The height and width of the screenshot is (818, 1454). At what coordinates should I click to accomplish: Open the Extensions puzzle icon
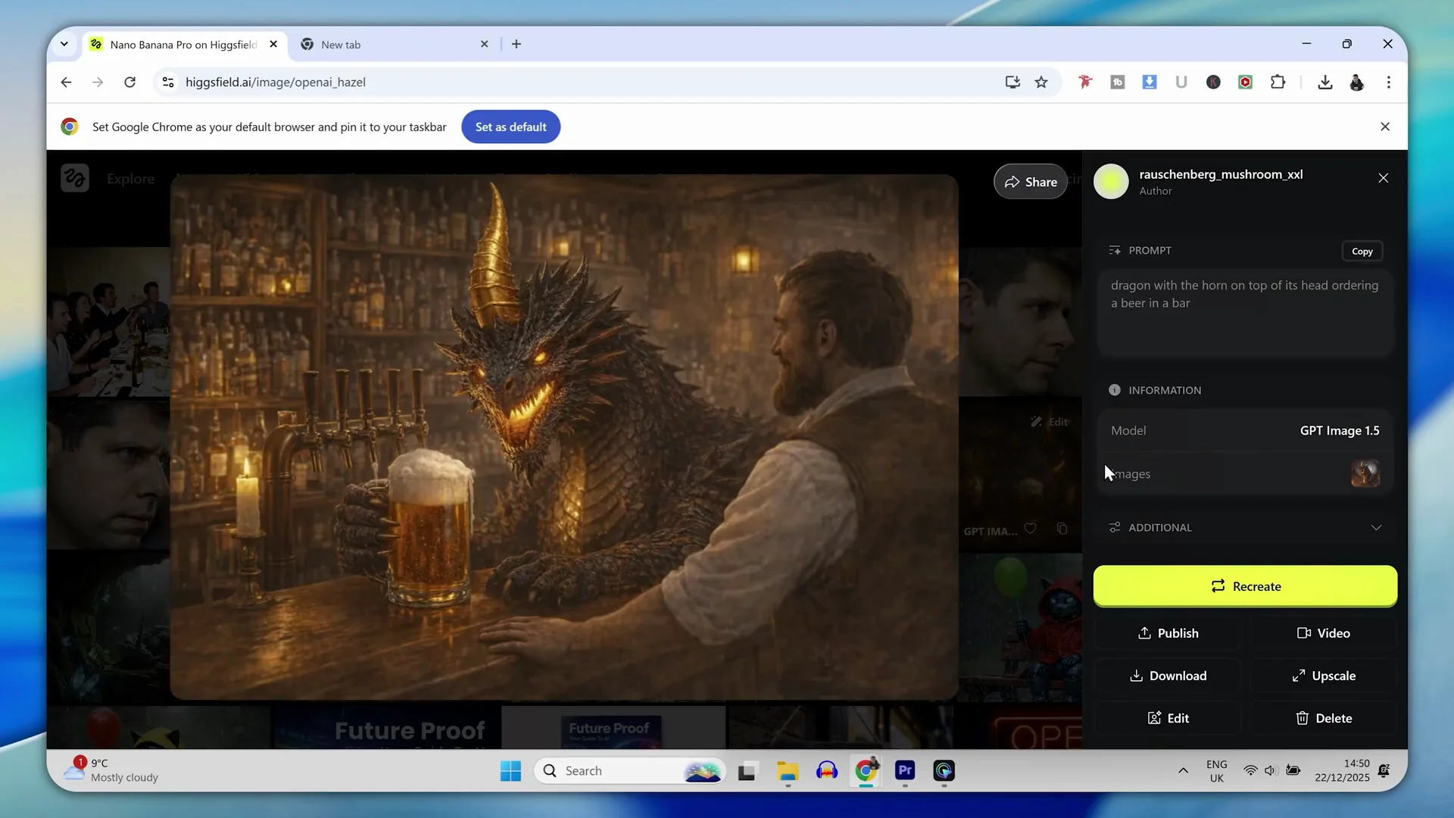(1278, 83)
